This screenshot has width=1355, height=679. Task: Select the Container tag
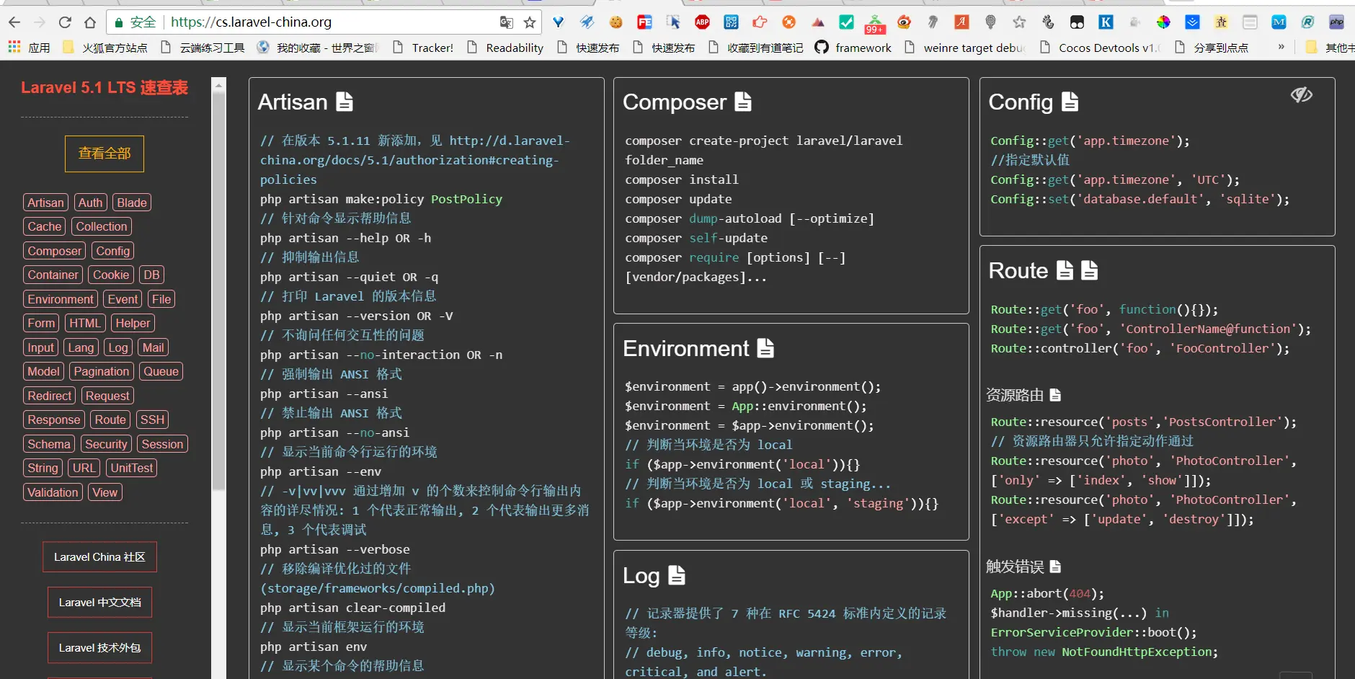click(53, 275)
